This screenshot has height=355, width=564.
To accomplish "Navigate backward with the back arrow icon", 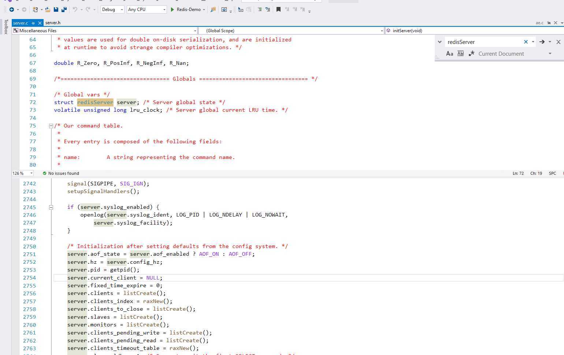I will coord(11,10).
